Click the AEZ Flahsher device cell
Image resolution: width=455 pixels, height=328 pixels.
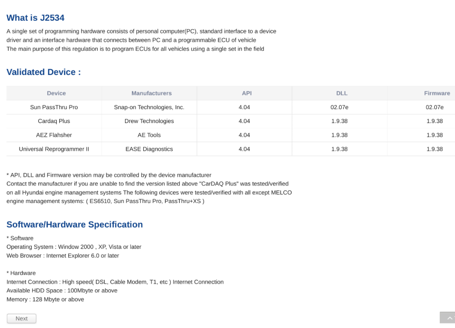54,135
